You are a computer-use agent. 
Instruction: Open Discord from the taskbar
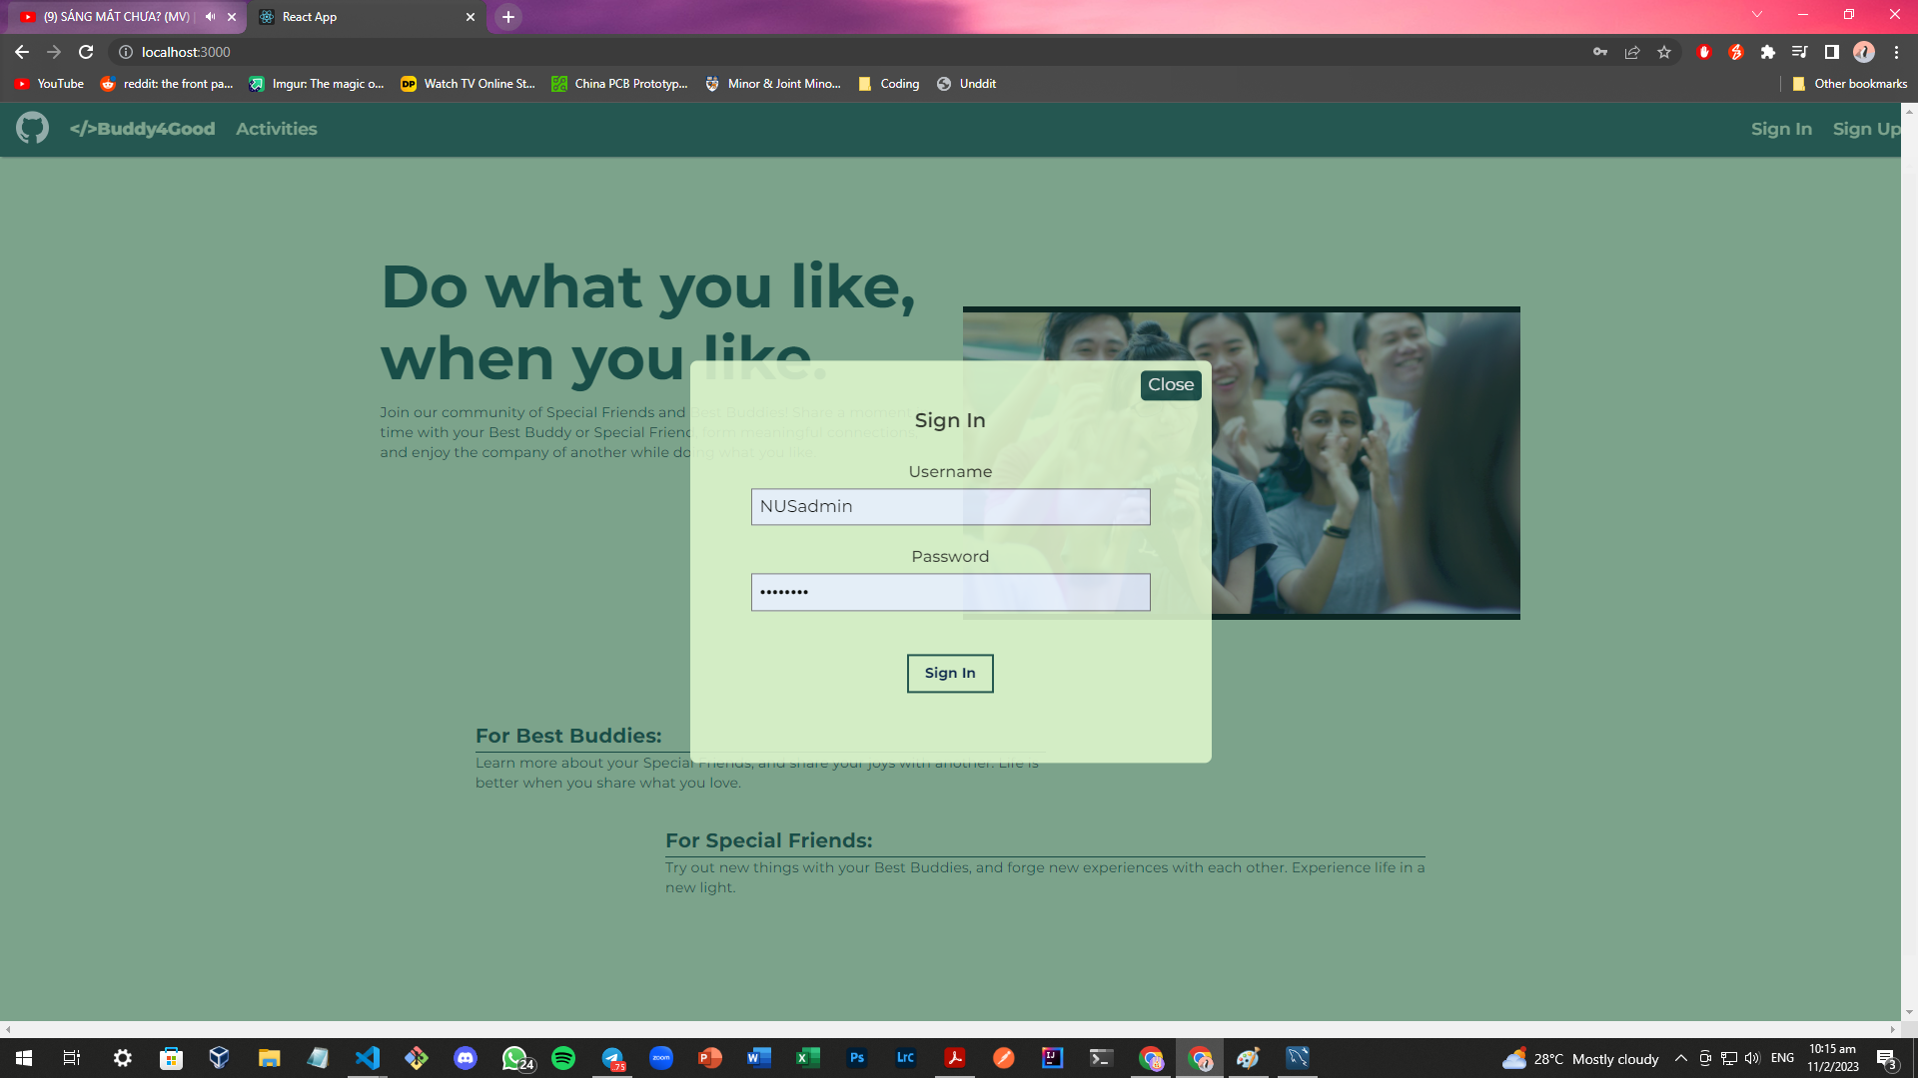(466, 1058)
